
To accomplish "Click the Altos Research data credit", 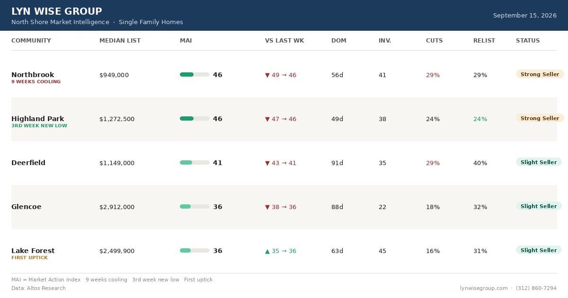I will [x=38, y=288].
